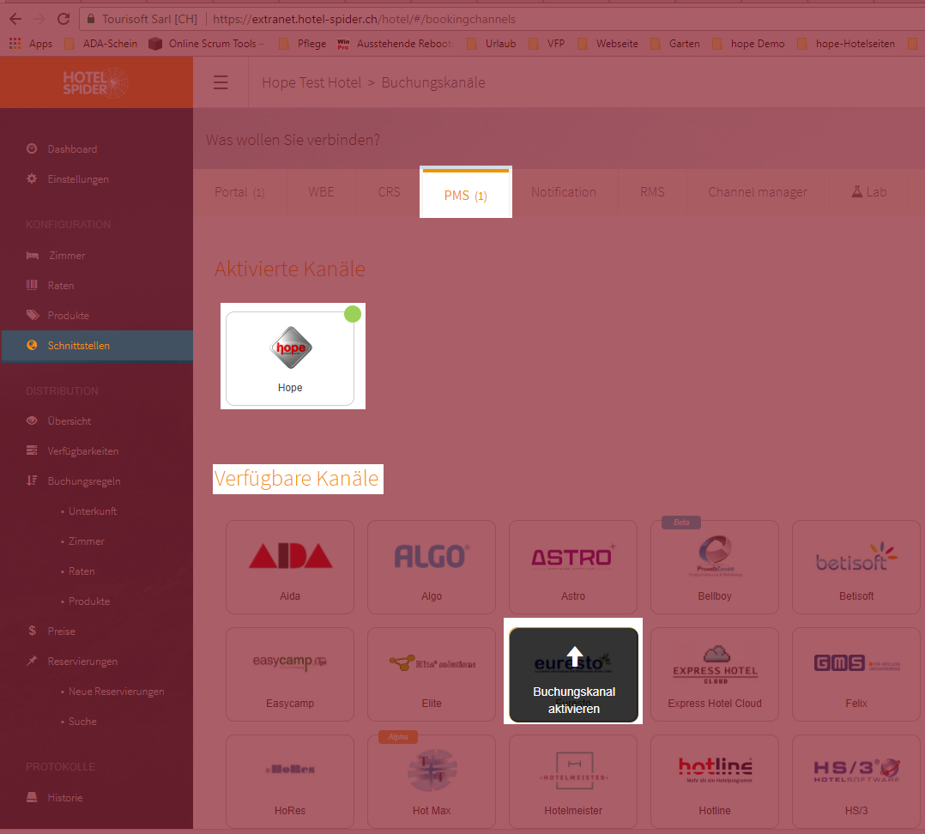Select the Felix GMS channel card

pos(856,674)
